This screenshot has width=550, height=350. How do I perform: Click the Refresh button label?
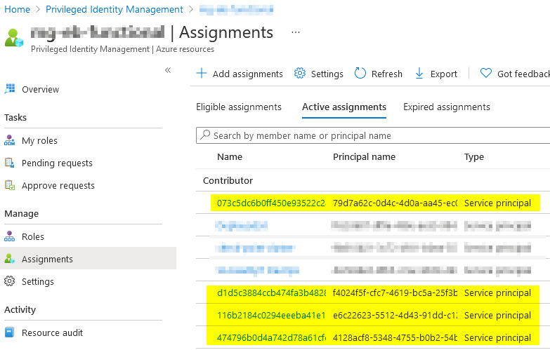[x=387, y=74]
